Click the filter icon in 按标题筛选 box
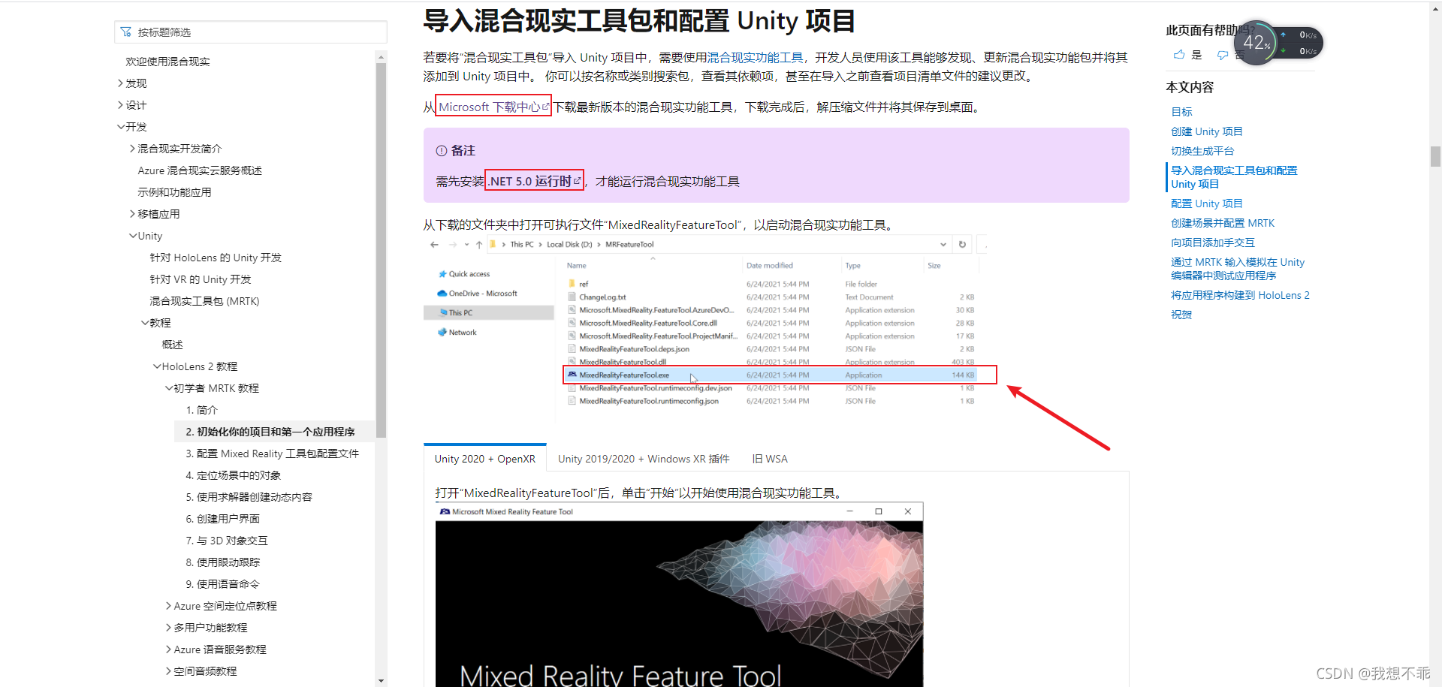The width and height of the screenshot is (1442, 687). [x=125, y=32]
